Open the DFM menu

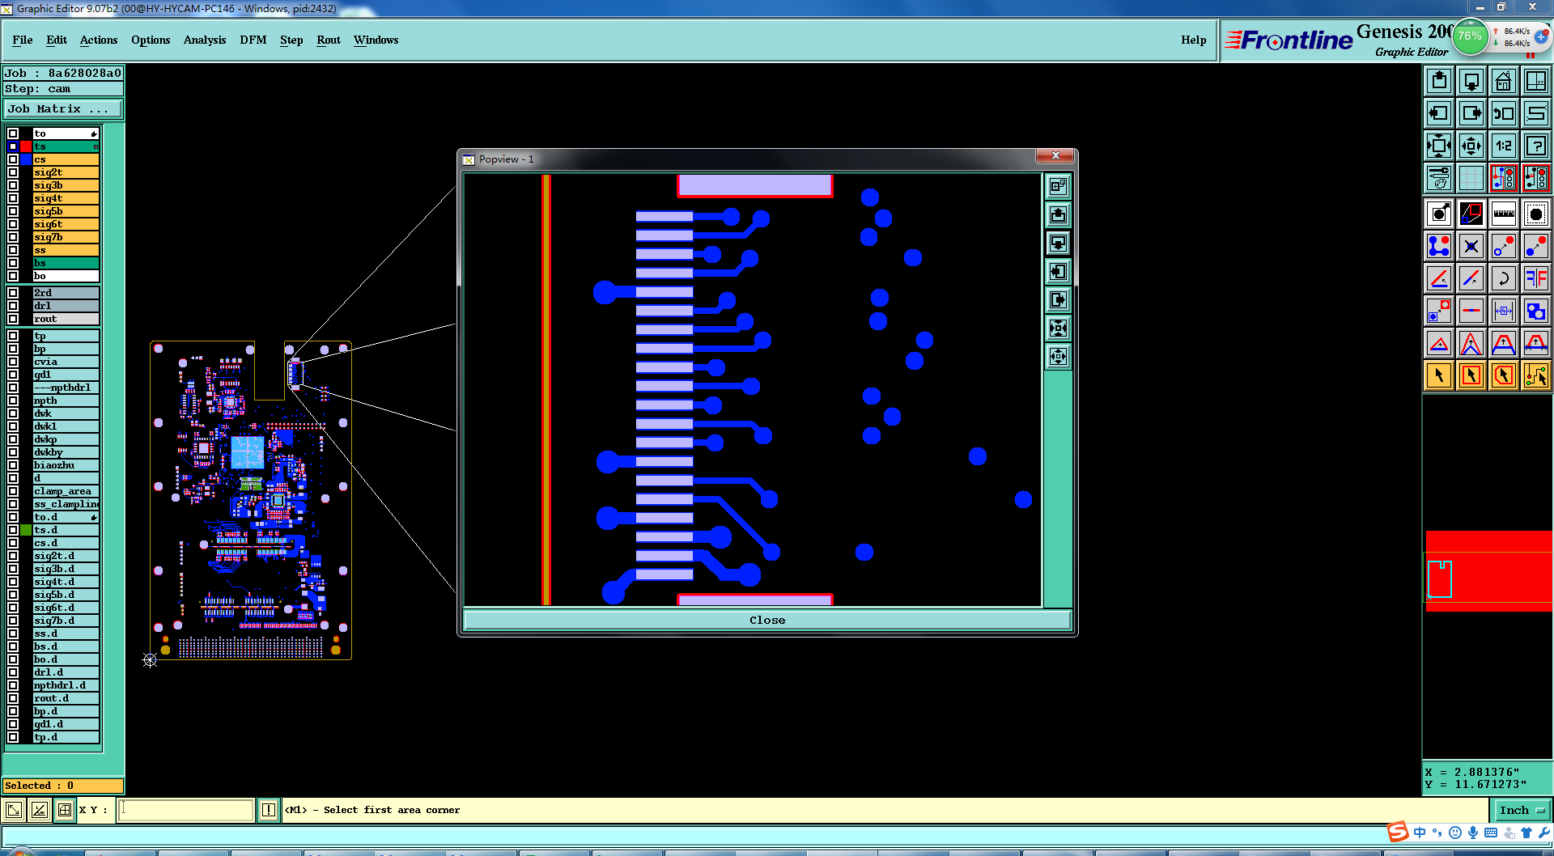pyautogui.click(x=253, y=40)
